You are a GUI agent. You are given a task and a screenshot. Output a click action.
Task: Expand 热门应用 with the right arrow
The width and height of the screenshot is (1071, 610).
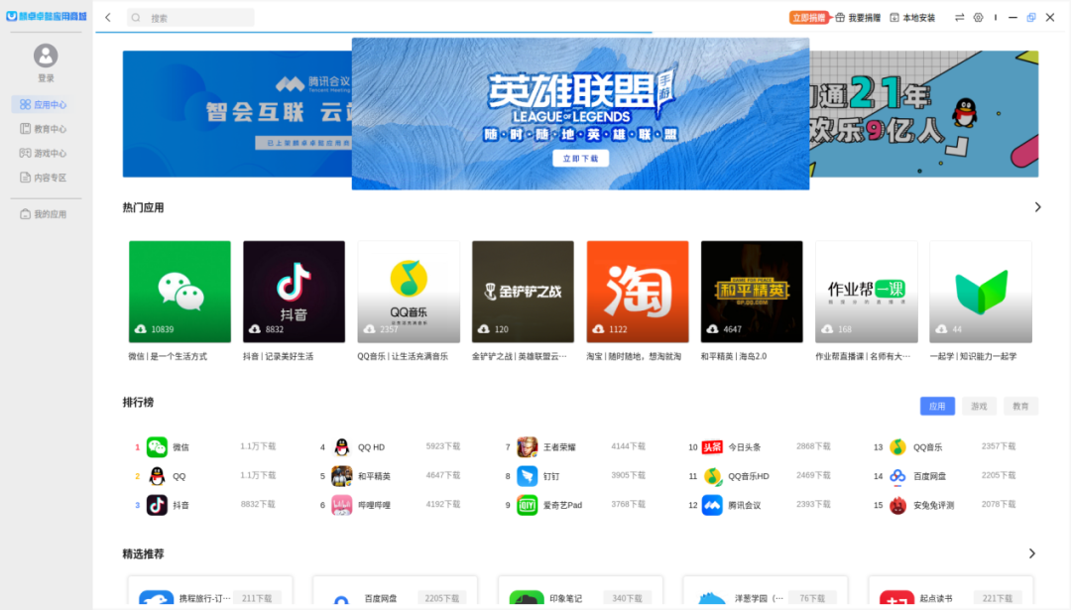1037,205
